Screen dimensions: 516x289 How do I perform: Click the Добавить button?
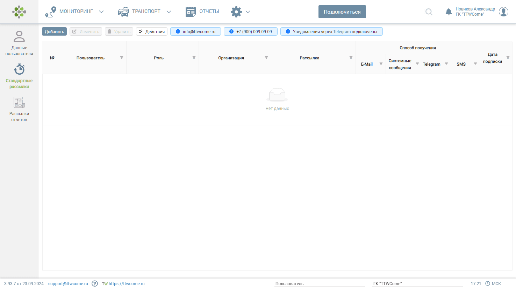pos(54,31)
